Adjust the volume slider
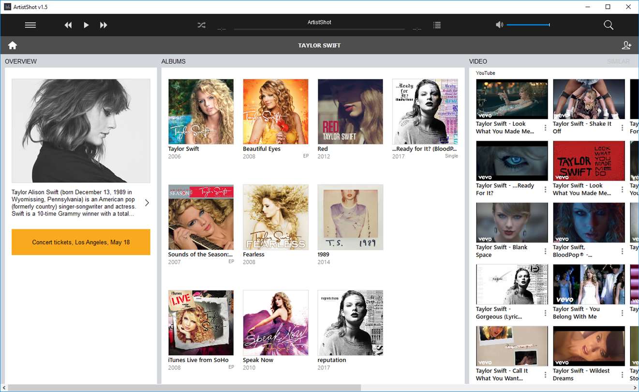Screen dimensions: 639x392 click(528, 25)
